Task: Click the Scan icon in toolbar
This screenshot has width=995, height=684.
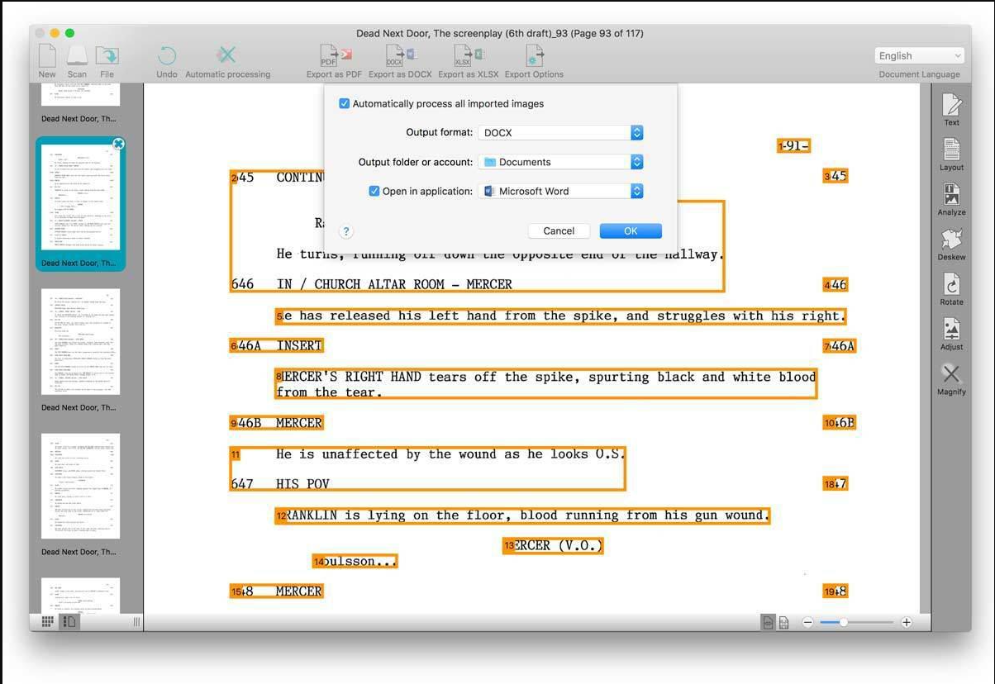Action: 77,56
